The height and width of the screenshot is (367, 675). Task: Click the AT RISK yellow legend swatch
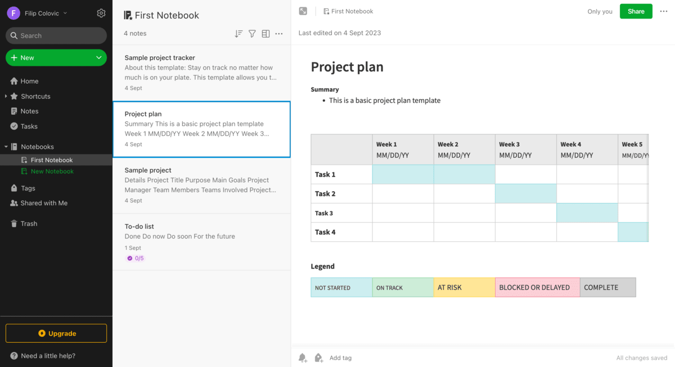[x=464, y=287]
